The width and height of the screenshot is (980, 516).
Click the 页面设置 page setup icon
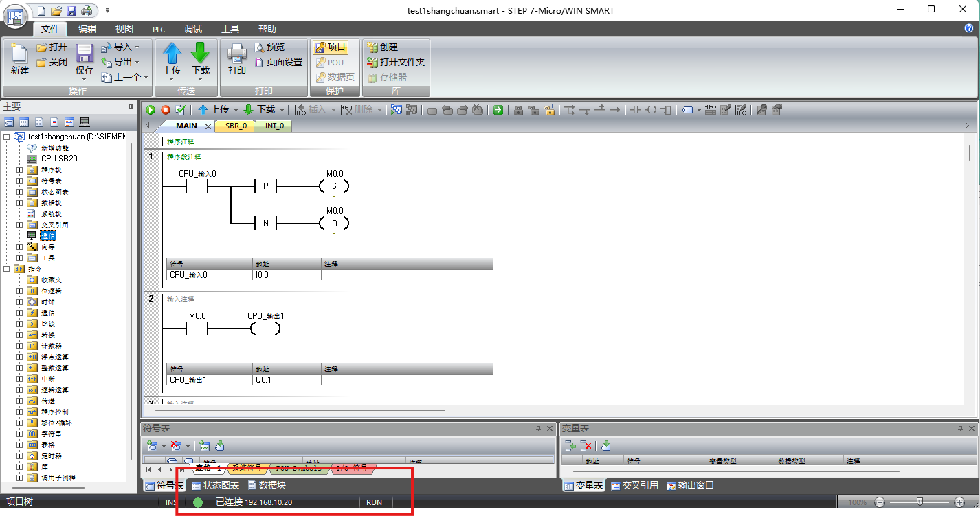coord(259,63)
